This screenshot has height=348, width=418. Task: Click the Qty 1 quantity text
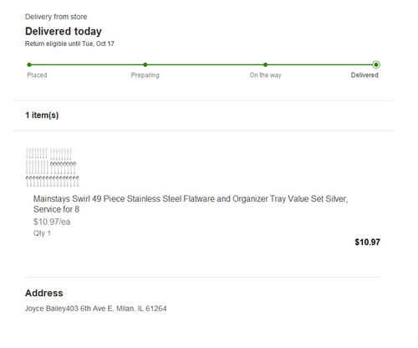(x=42, y=233)
